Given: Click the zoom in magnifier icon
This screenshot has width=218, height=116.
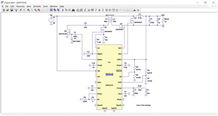Looking at the screenshot, I should coord(28,10).
